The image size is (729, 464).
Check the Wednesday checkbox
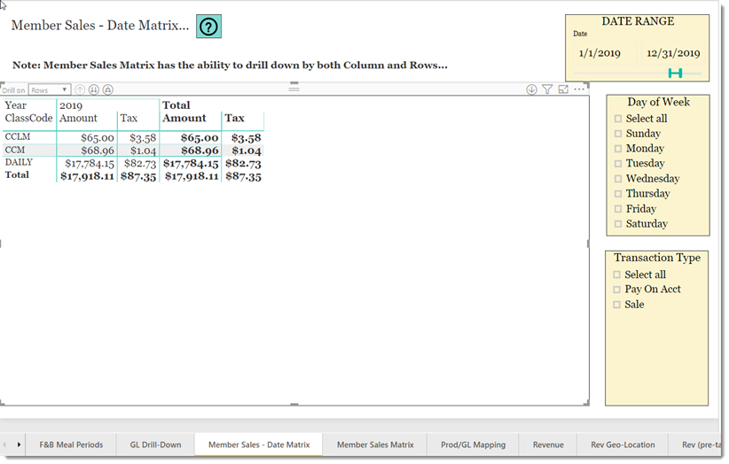(618, 179)
